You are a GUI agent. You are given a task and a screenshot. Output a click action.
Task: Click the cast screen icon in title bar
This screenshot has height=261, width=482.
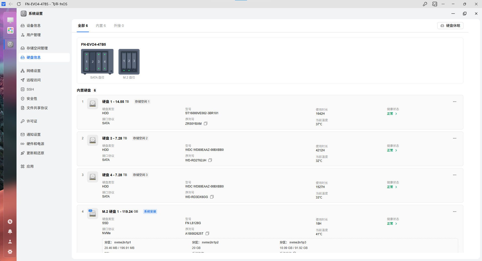[x=435, y=4]
